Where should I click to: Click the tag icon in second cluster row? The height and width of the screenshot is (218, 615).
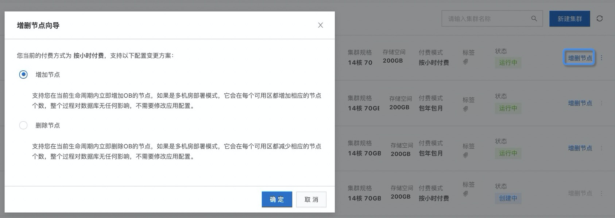tap(465, 109)
